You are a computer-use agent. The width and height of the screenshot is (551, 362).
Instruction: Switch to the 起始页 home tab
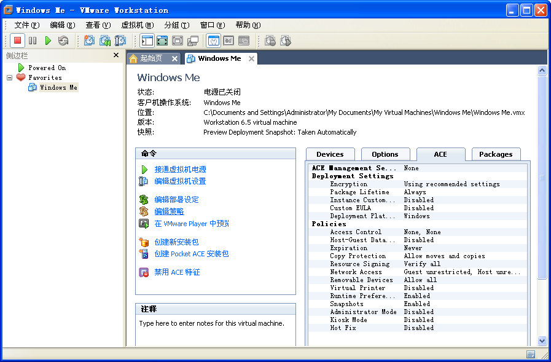click(152, 58)
